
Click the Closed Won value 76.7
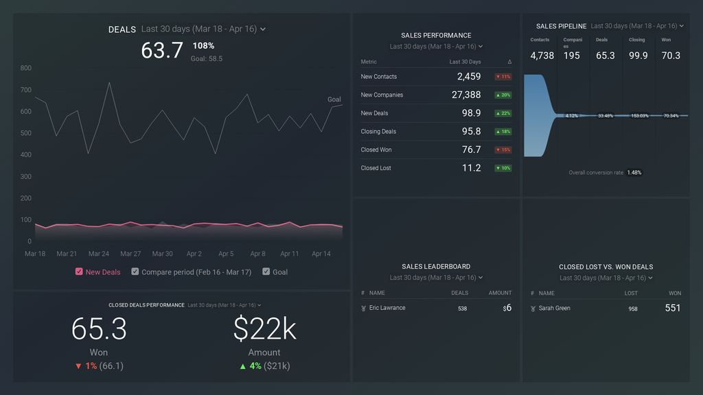(x=471, y=150)
